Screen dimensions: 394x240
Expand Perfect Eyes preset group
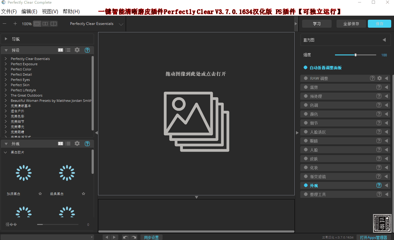6,80
